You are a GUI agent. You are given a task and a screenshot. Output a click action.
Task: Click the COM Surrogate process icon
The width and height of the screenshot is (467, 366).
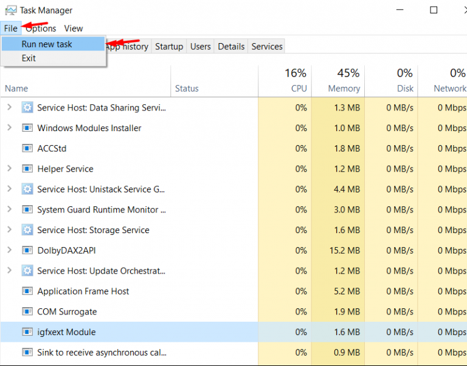[x=27, y=311]
